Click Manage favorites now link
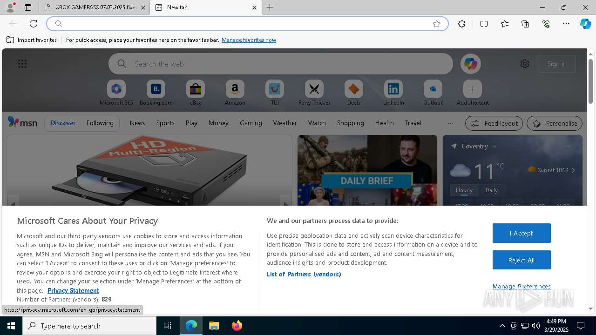596x335 pixels. coord(249,40)
